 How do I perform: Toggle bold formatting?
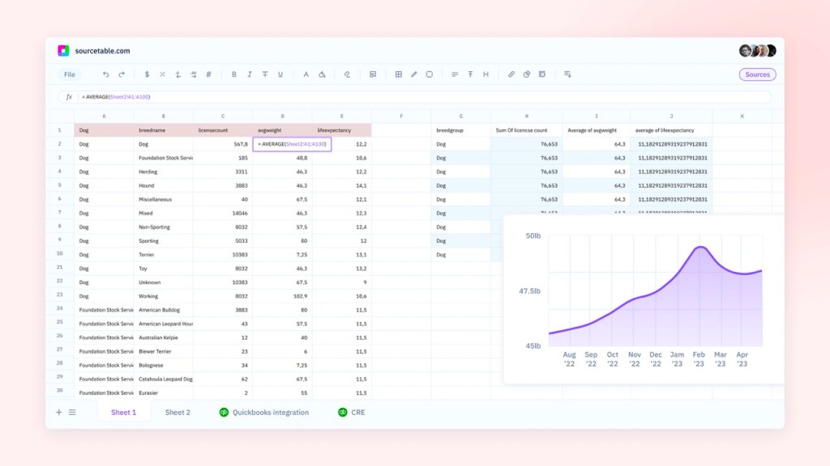[x=234, y=74]
